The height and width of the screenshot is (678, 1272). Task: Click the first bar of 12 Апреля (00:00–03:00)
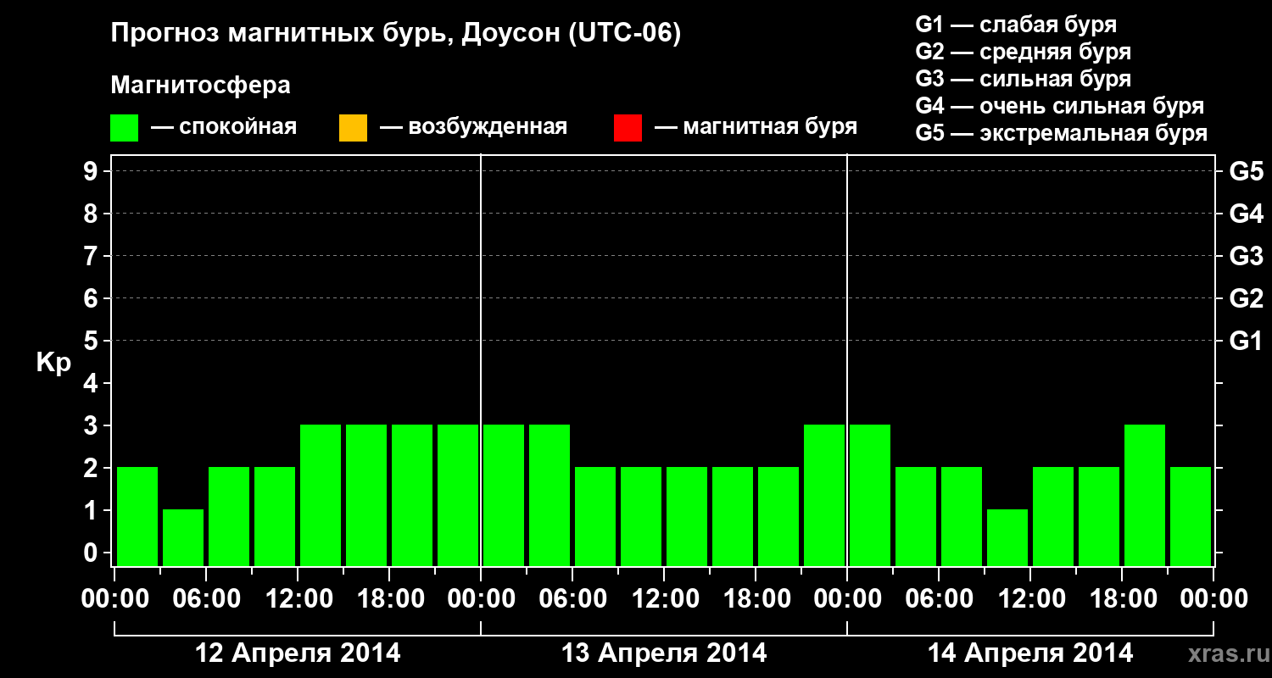[x=137, y=516]
